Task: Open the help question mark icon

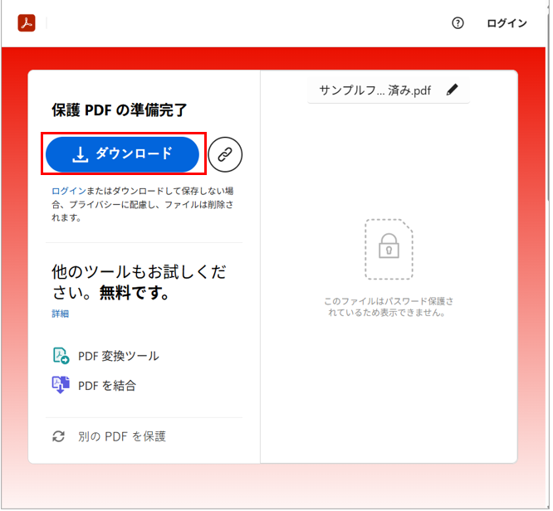Action: 458,23
